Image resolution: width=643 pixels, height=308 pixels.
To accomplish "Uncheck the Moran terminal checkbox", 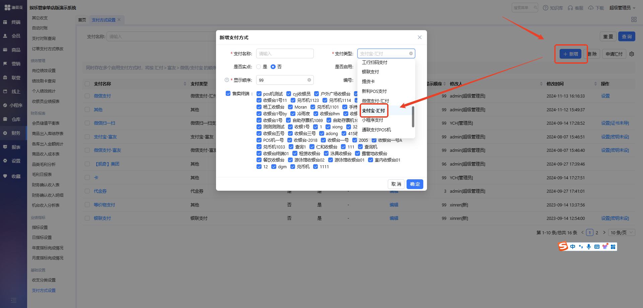I will (x=290, y=107).
